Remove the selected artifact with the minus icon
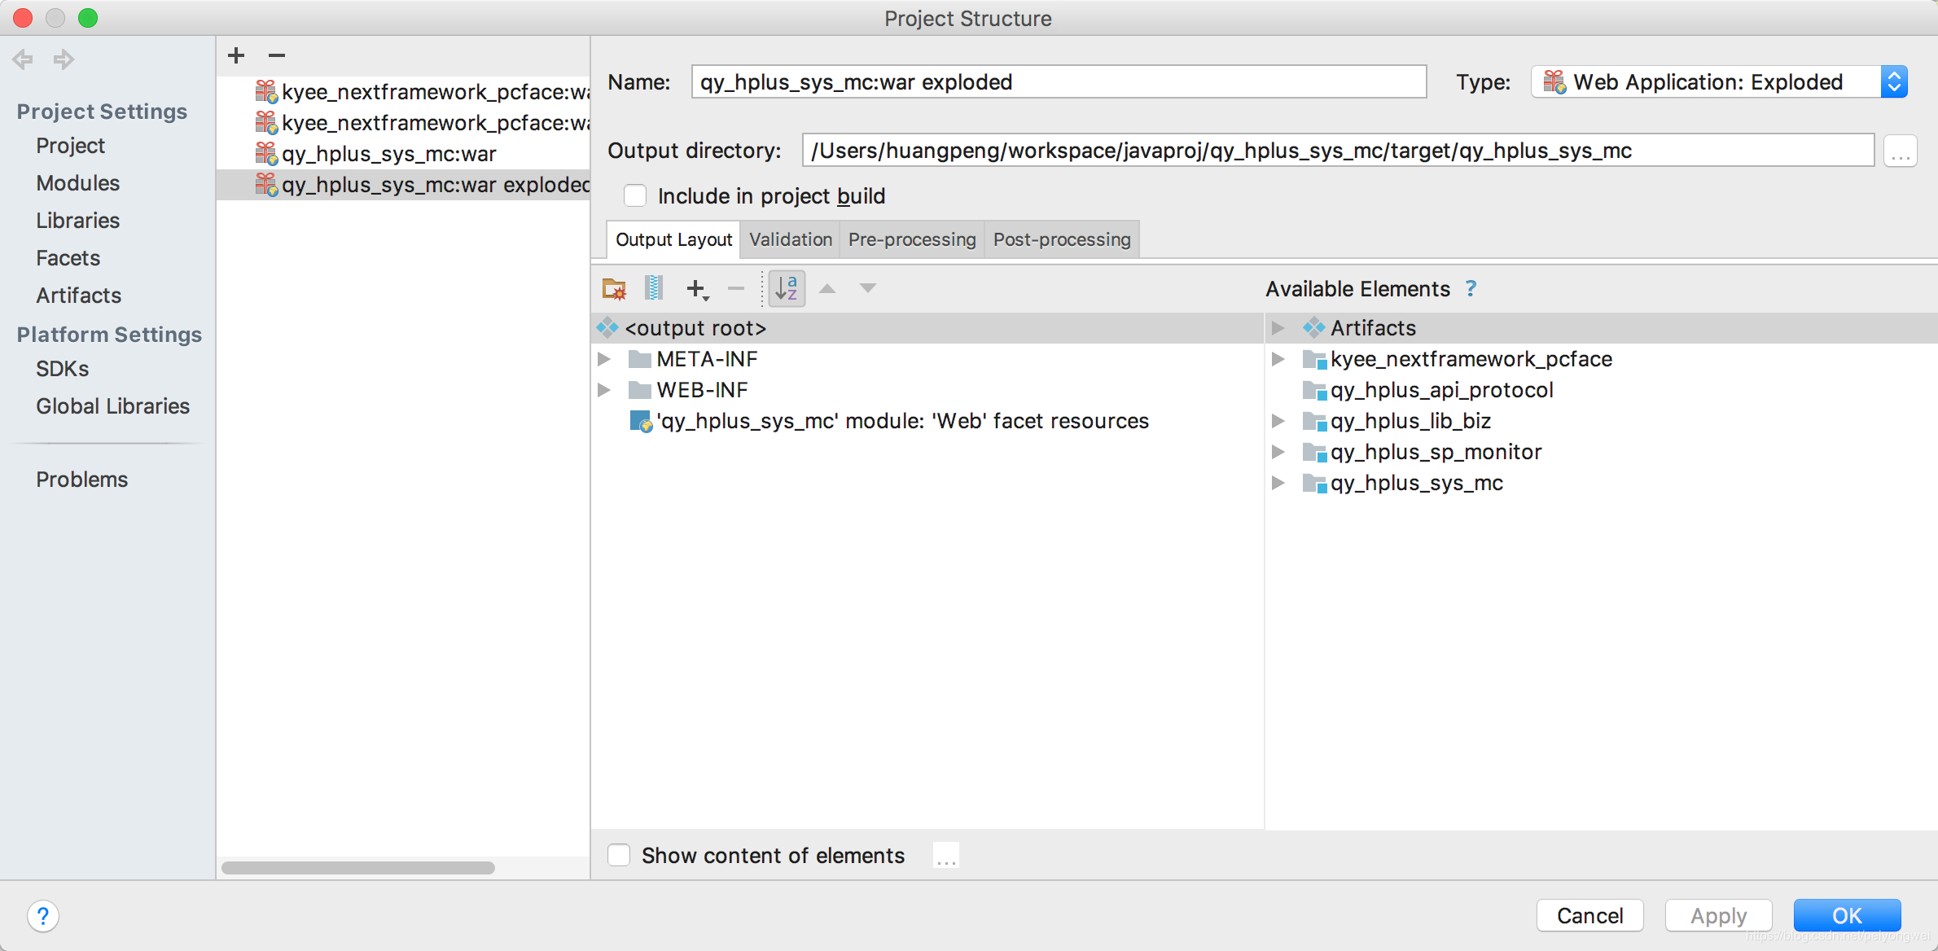1938x951 pixels. (276, 55)
